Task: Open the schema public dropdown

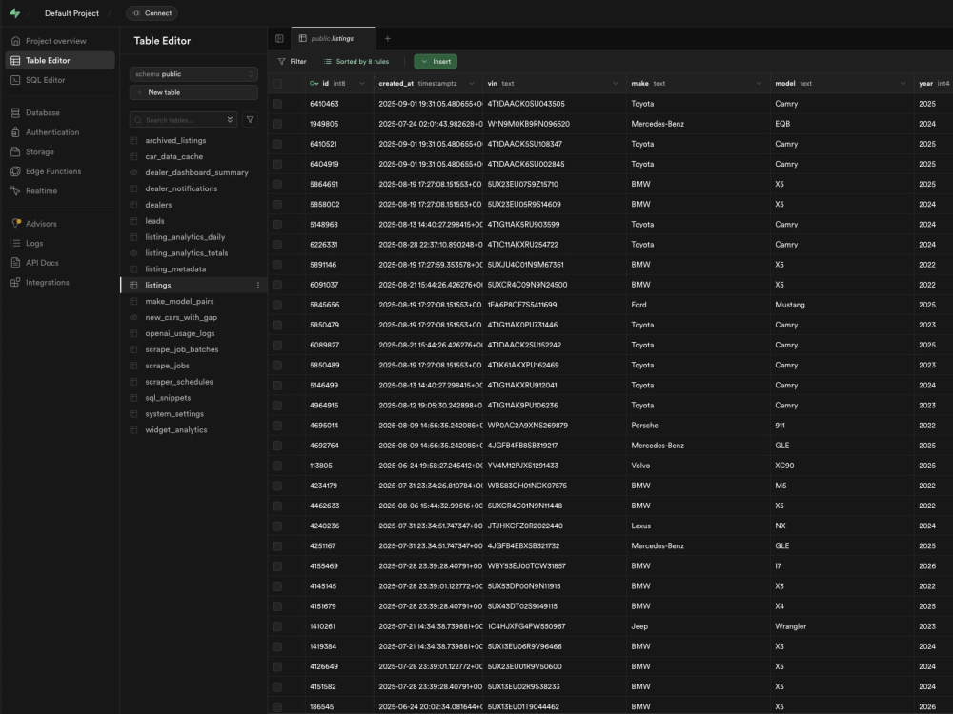Action: [x=193, y=74]
